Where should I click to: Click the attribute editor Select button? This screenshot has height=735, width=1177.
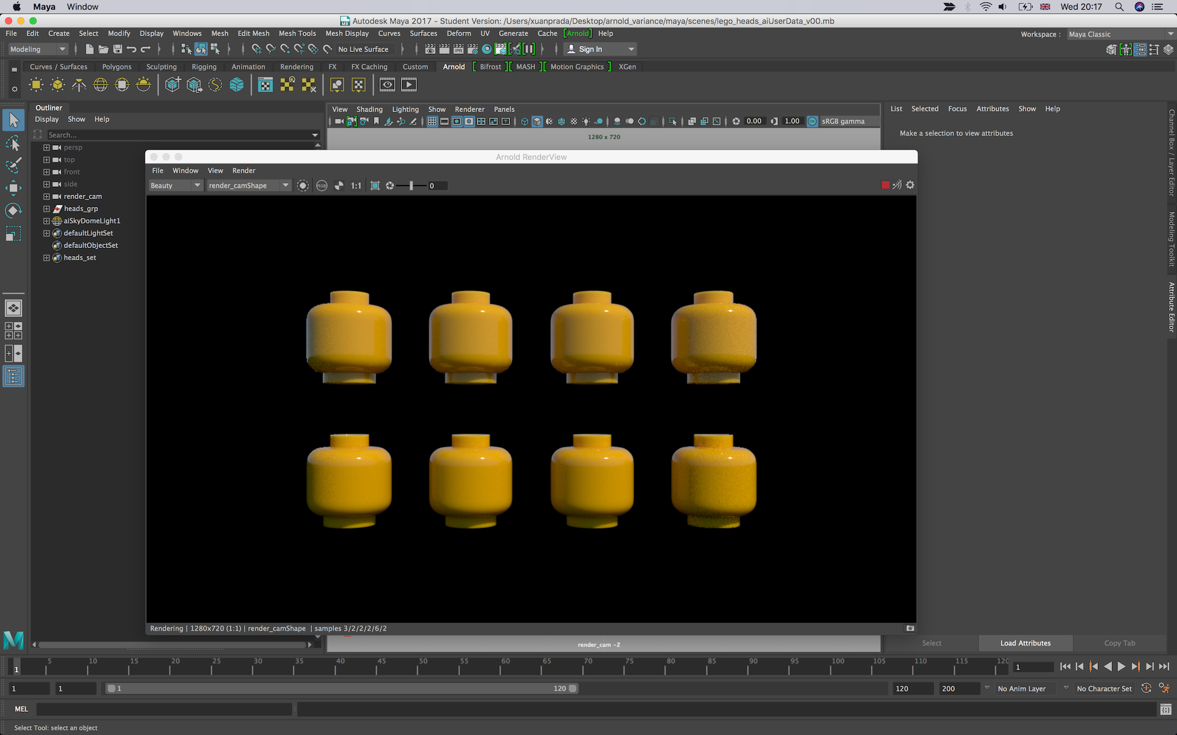pos(931,643)
